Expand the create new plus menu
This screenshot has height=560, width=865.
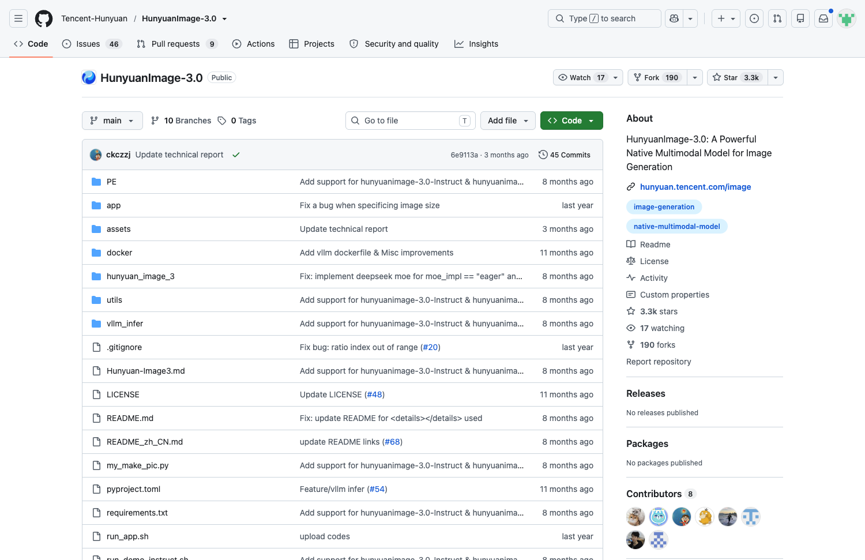click(x=726, y=18)
